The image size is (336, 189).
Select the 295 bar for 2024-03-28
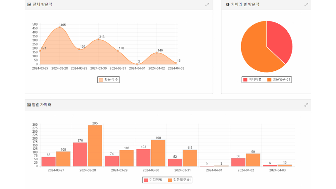(95, 146)
